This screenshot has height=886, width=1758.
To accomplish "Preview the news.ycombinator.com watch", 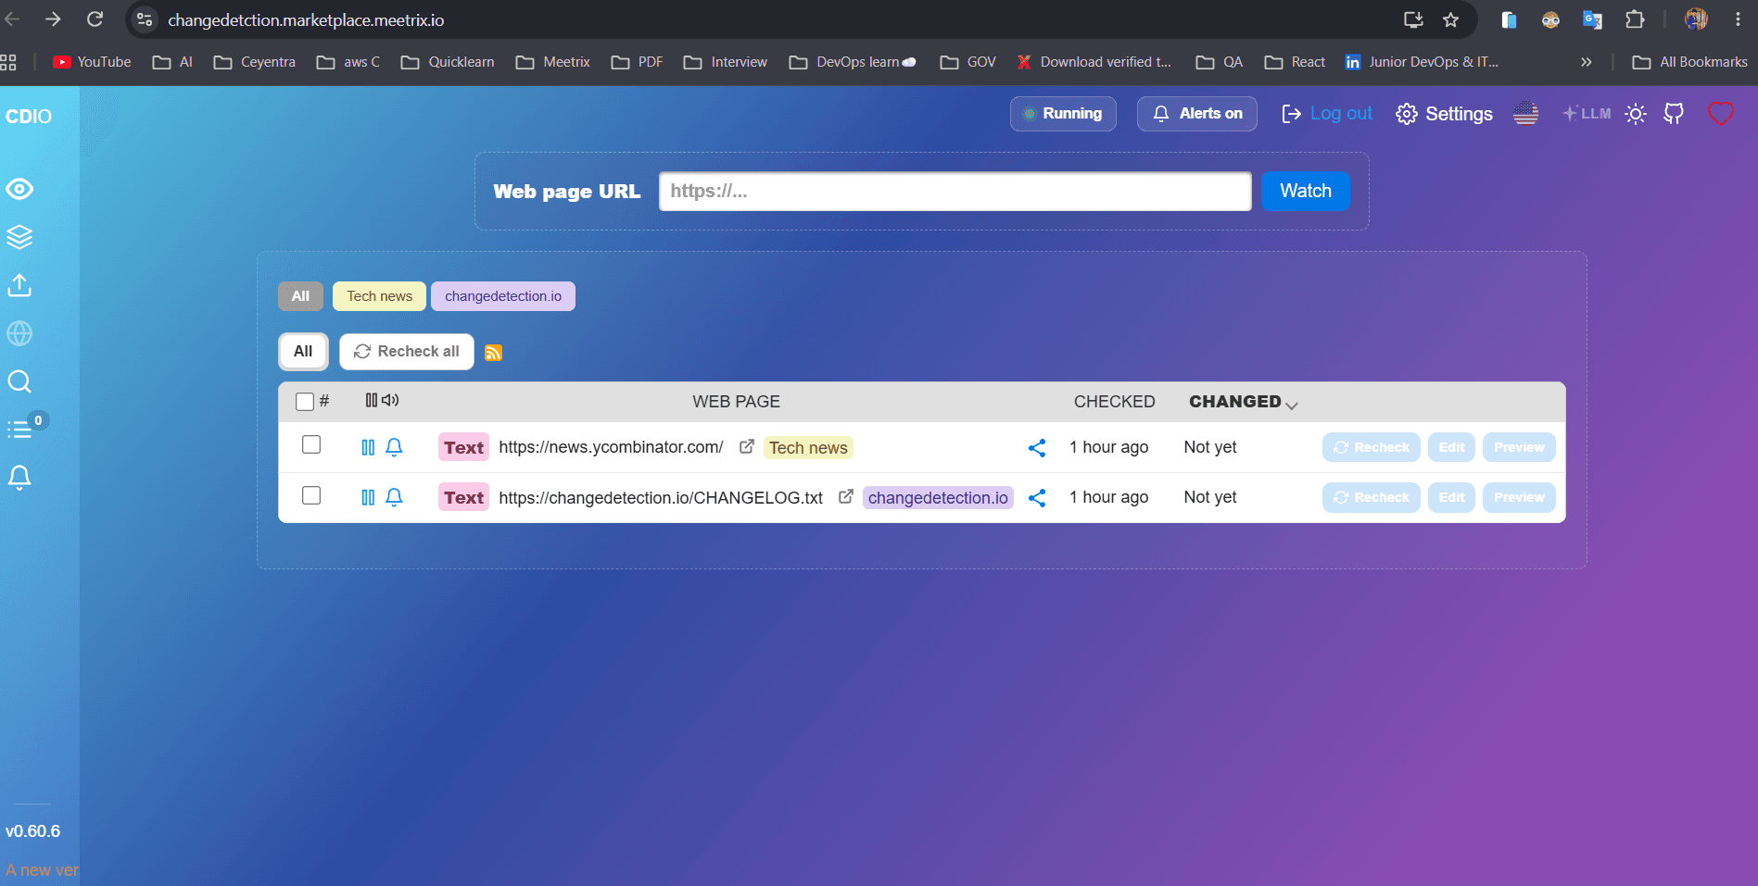I will (1519, 447).
